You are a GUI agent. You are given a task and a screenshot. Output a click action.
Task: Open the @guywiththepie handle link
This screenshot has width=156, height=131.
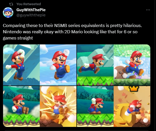click(x=31, y=15)
